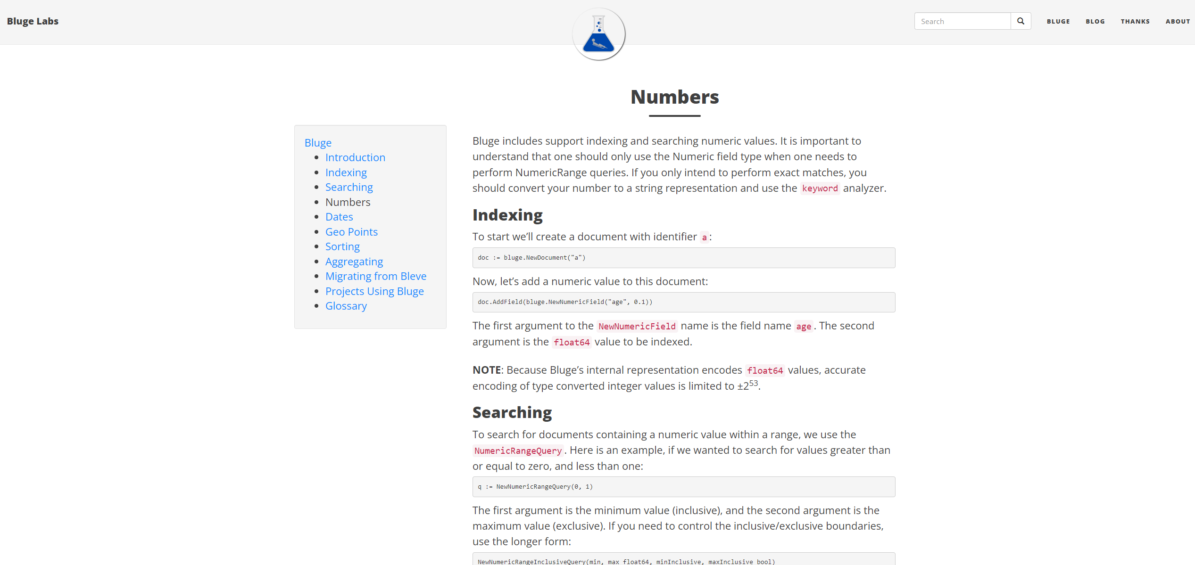This screenshot has width=1195, height=565.
Task: Open the ABOUT navigation item
Action: tap(1178, 21)
